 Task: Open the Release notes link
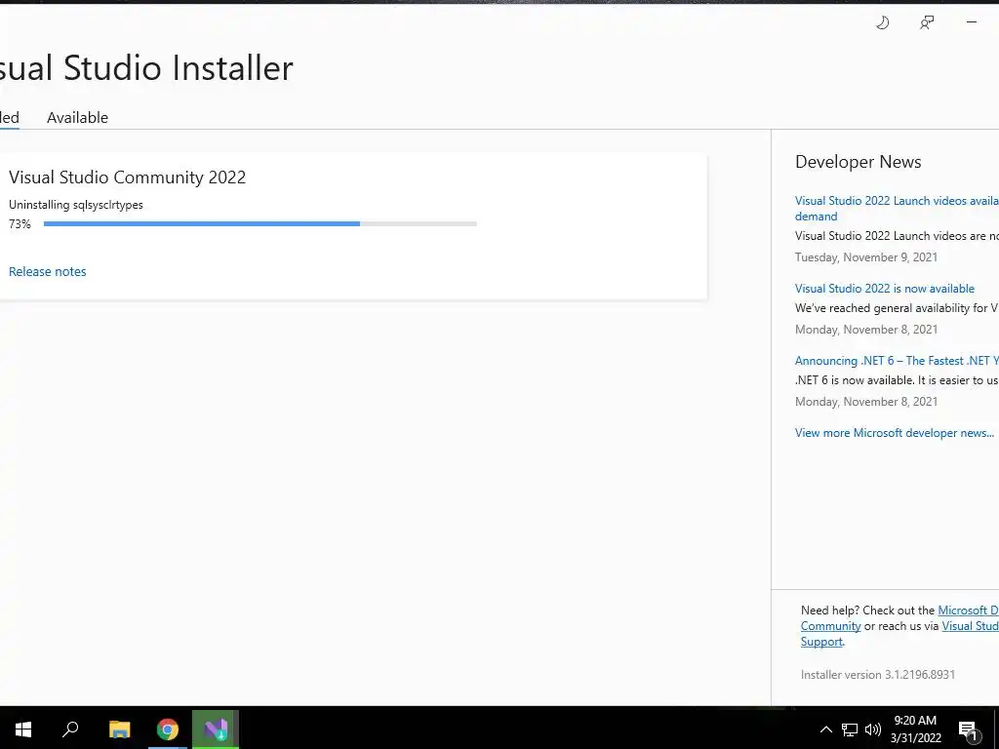tap(47, 271)
